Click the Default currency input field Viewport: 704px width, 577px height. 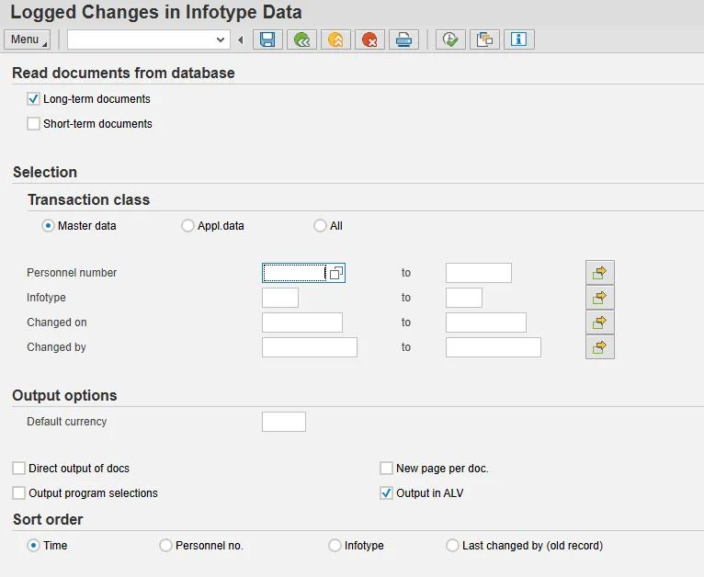(x=283, y=422)
